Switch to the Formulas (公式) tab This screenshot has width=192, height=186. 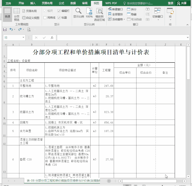tap(61, 3)
